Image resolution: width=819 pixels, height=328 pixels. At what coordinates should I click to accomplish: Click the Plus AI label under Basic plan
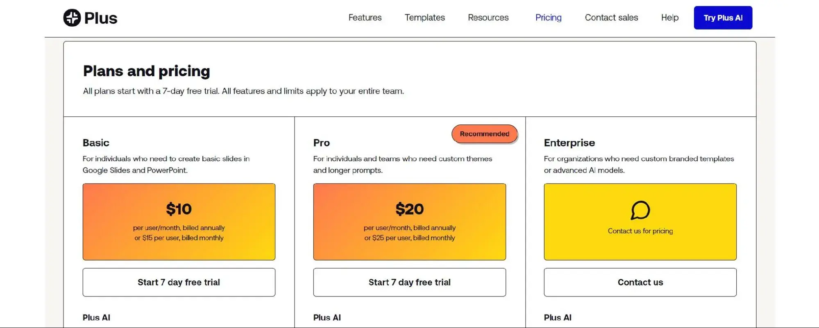click(x=96, y=317)
